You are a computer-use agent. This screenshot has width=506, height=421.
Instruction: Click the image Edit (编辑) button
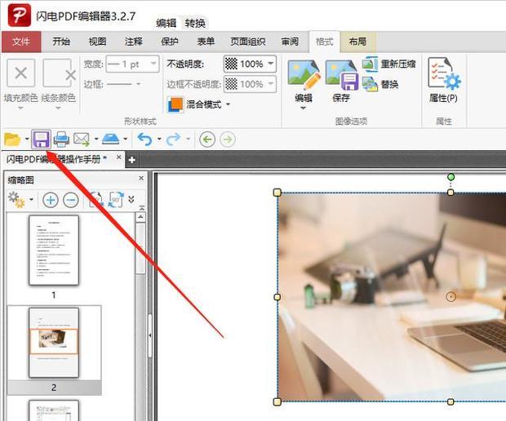click(304, 82)
